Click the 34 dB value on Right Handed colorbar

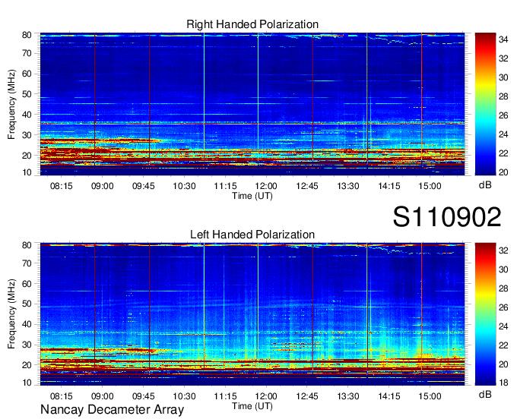tap(503, 39)
